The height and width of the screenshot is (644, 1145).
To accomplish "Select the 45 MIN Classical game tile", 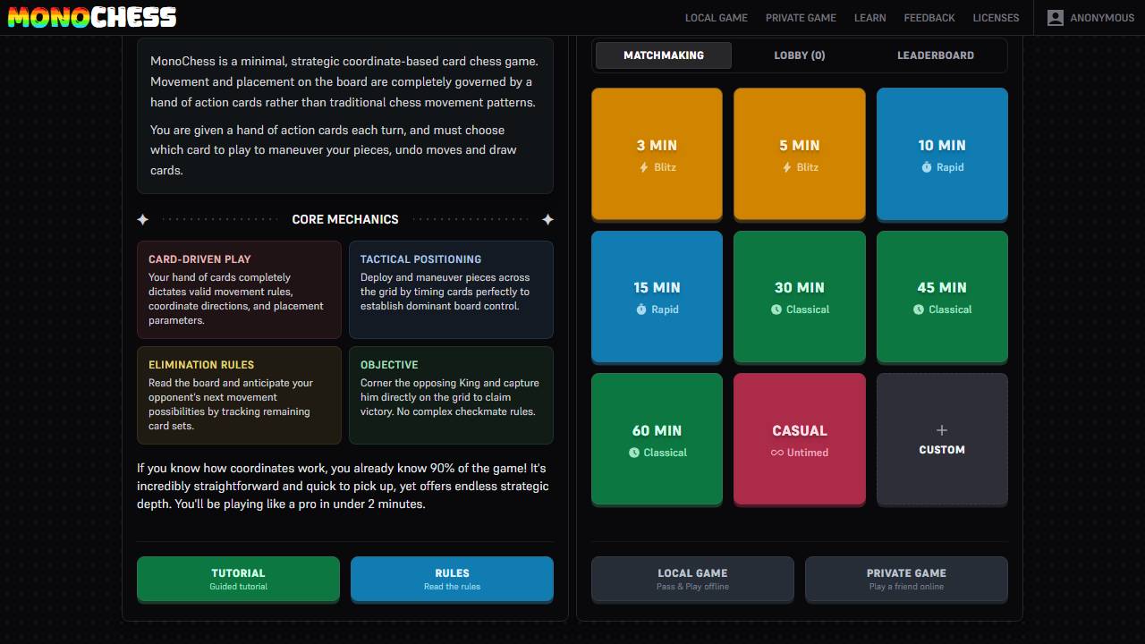I will (942, 297).
